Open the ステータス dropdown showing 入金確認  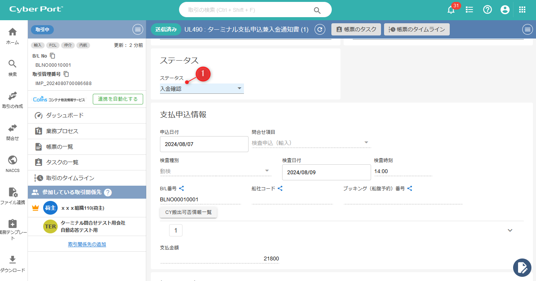[x=202, y=89]
